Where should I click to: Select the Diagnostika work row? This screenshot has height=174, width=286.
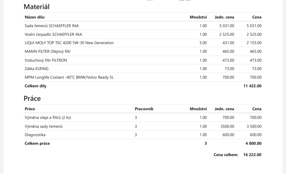35,135
